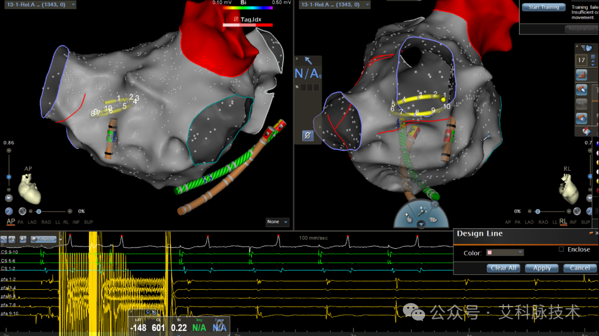Toggle the Enclose checkbox
This screenshot has height=336, width=599.
[561, 249]
